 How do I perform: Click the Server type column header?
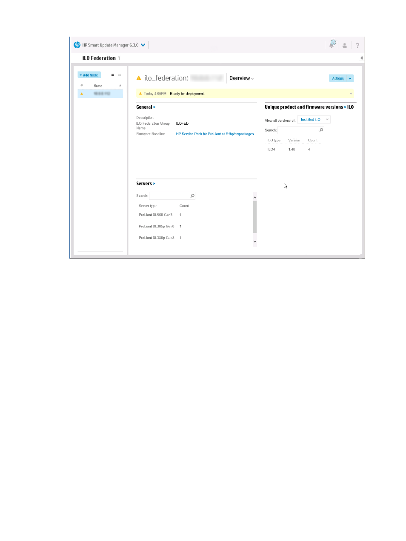coord(148,206)
